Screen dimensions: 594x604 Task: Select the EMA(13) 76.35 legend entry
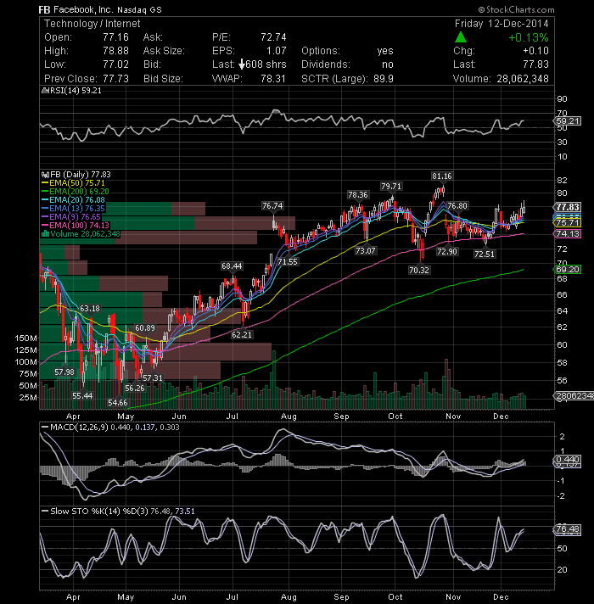click(x=73, y=209)
